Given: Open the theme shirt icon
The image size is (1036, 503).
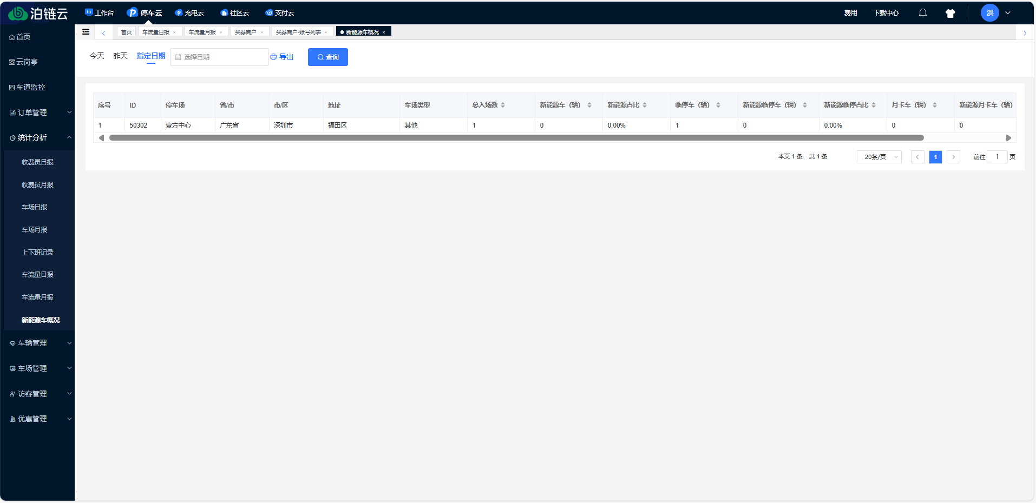Looking at the screenshot, I should coord(950,14).
